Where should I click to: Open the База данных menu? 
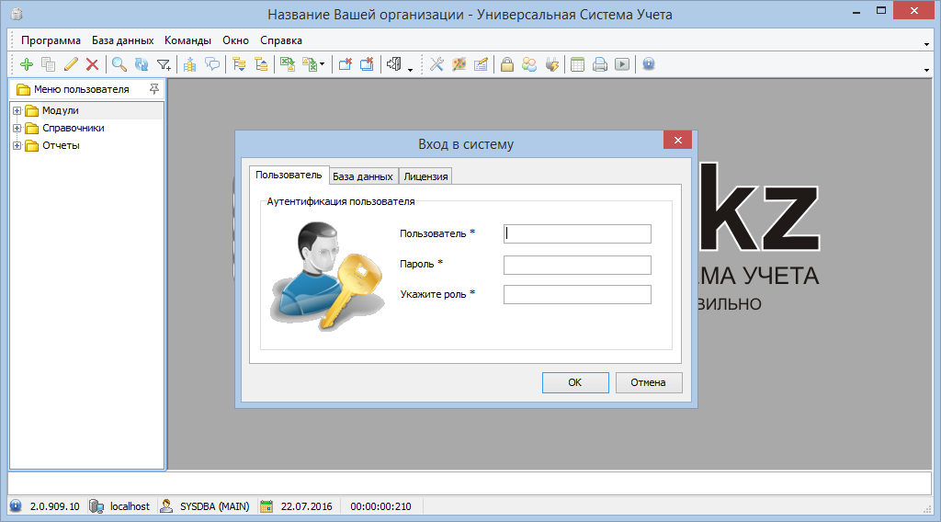pyautogui.click(x=122, y=40)
